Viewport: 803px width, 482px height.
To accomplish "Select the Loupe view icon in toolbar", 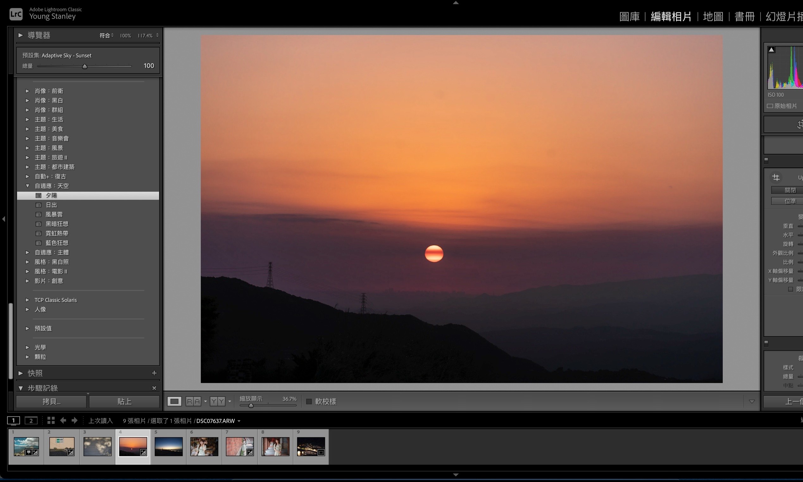I will [x=174, y=401].
